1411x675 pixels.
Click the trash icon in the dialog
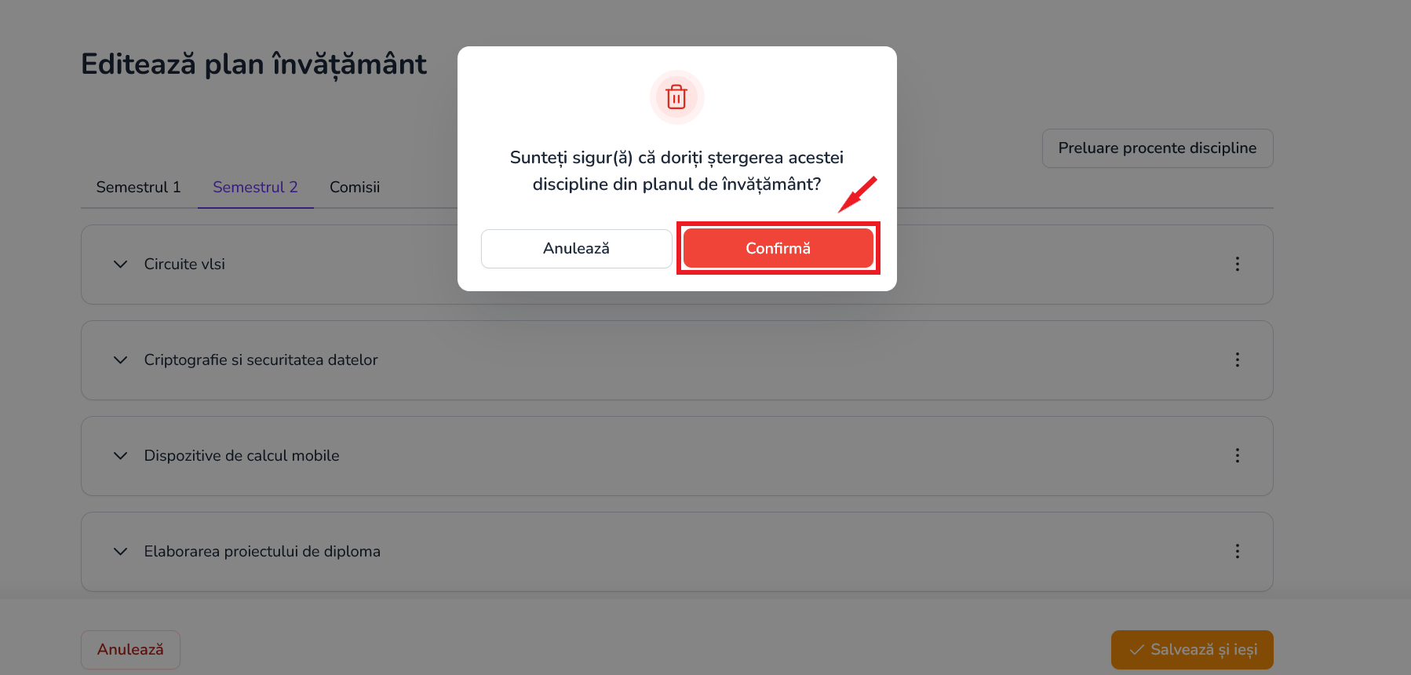click(x=676, y=97)
